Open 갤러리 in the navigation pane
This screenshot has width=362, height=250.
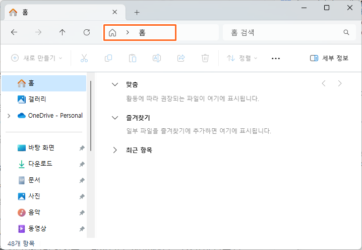pyautogui.click(x=44, y=99)
